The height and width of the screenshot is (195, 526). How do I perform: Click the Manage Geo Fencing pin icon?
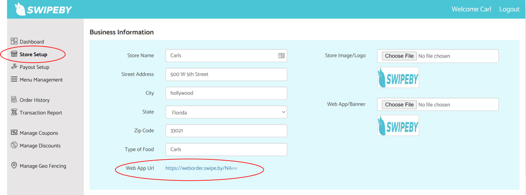14,166
